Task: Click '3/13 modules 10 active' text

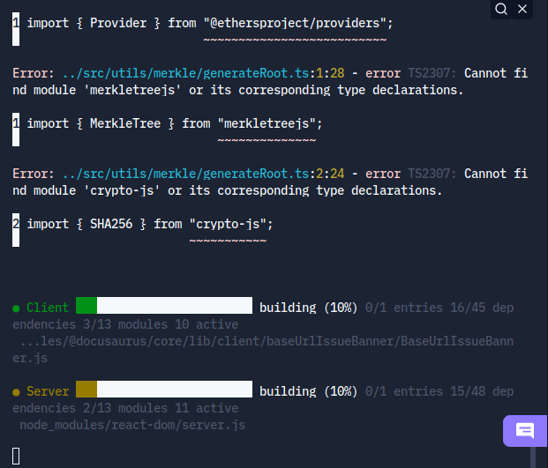Action: pos(161,324)
